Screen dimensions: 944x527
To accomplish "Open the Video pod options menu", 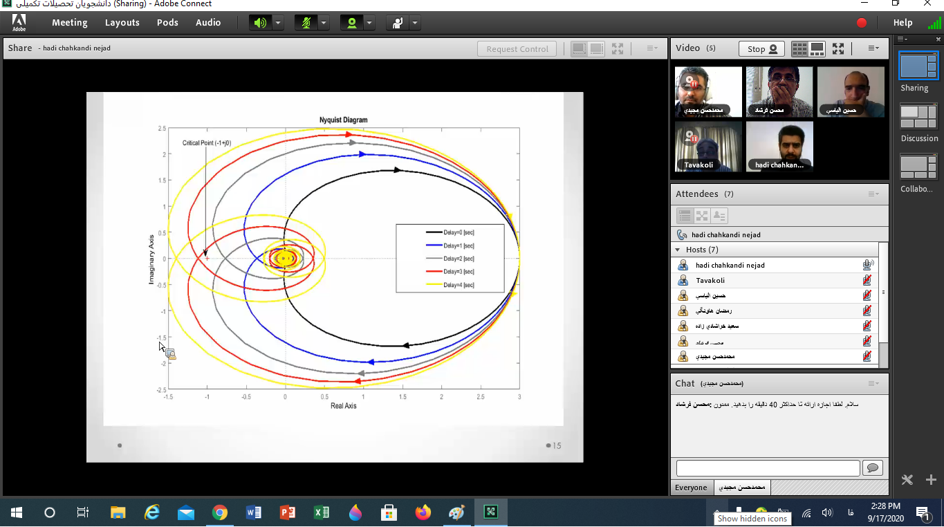I will point(873,48).
